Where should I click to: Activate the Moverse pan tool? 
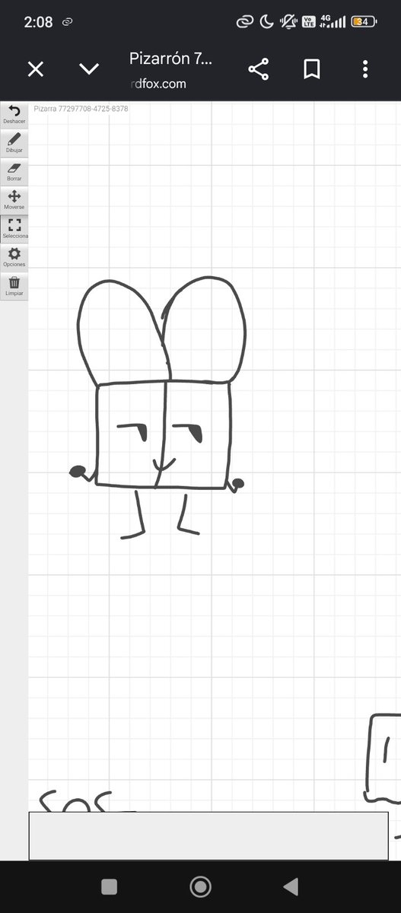pyautogui.click(x=14, y=200)
